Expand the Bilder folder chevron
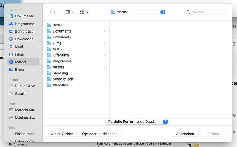 pyautogui.click(x=104, y=25)
